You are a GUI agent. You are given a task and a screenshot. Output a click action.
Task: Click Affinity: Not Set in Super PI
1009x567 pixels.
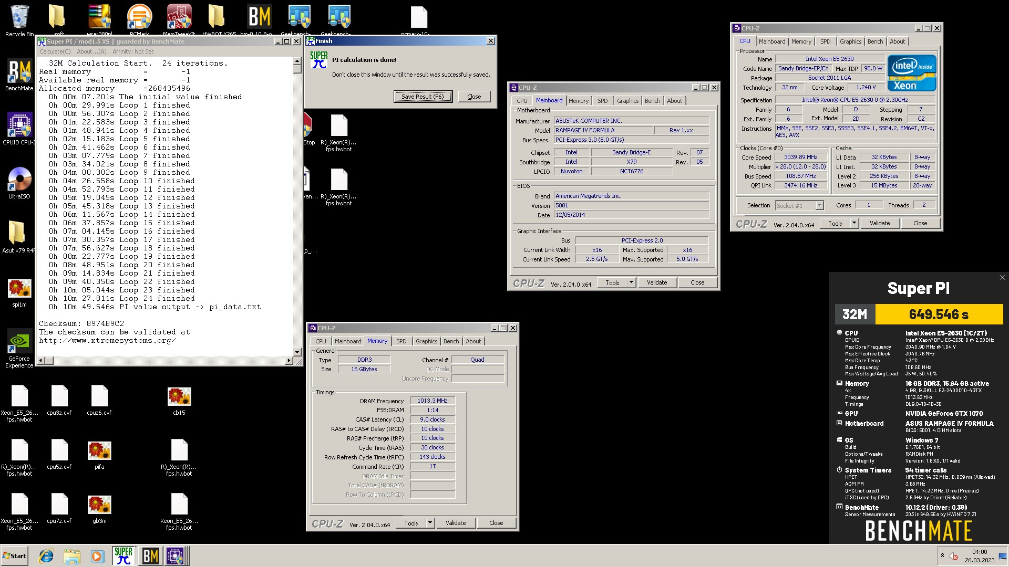tap(133, 51)
